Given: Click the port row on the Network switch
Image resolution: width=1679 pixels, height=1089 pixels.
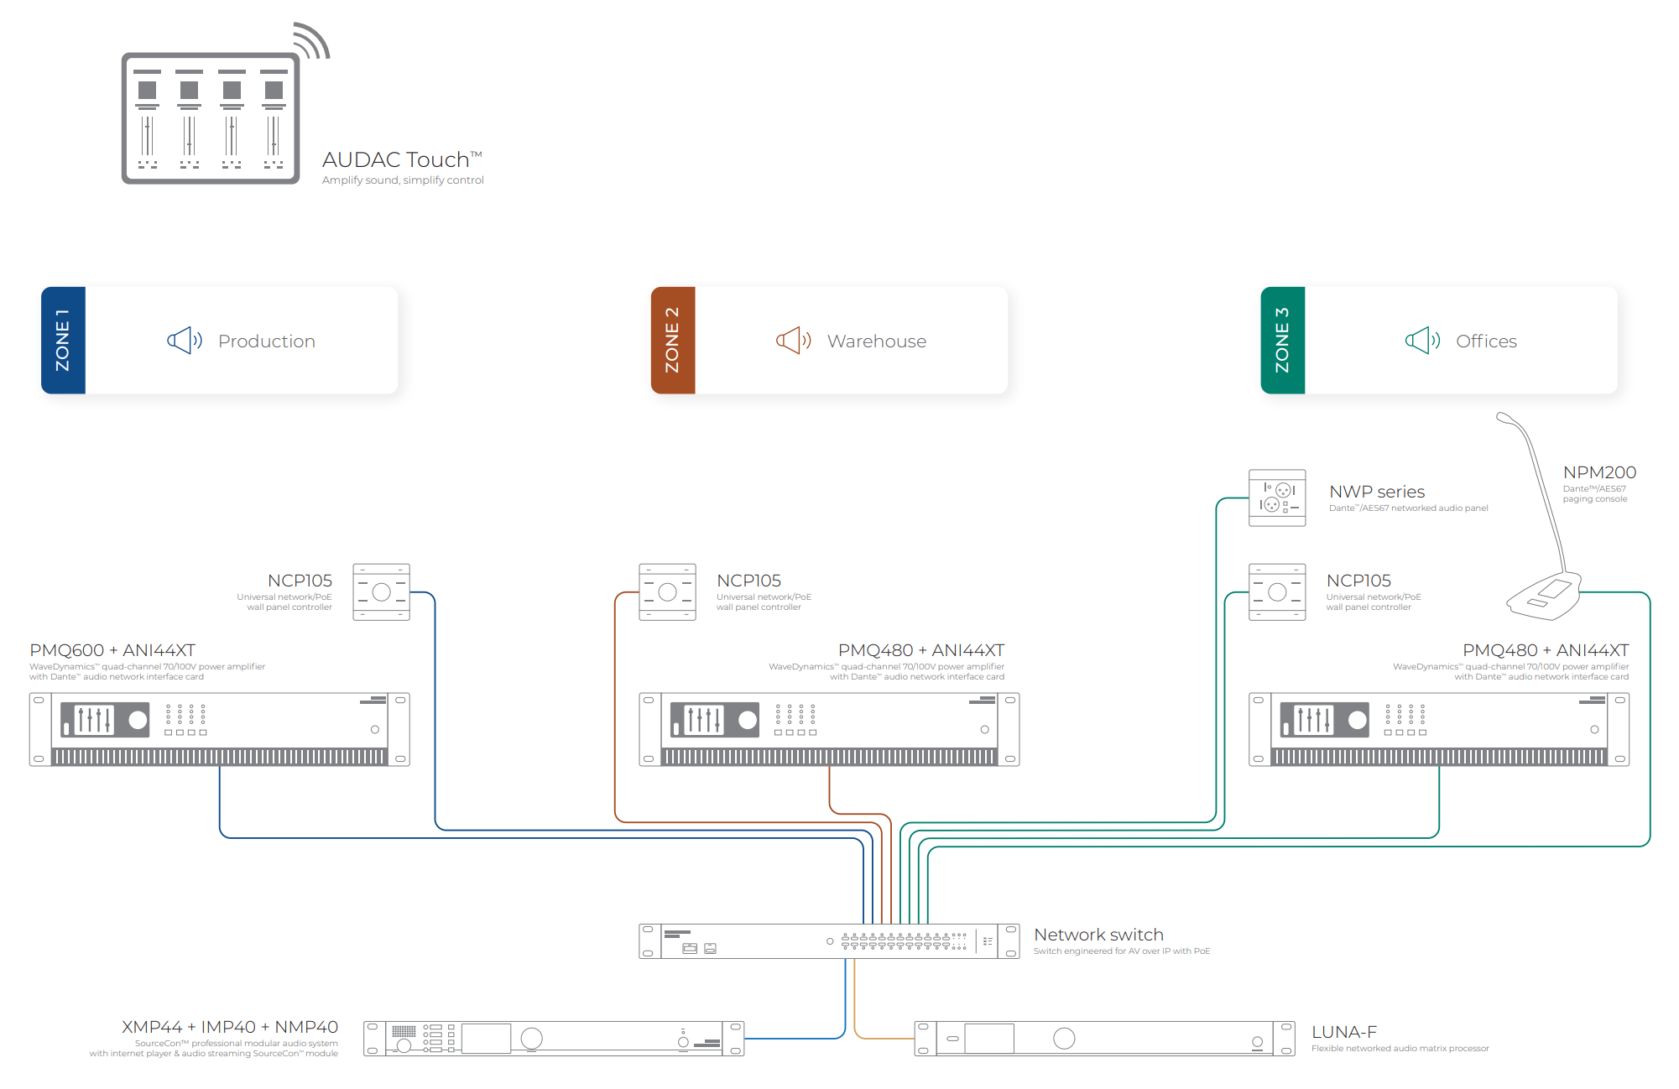Looking at the screenshot, I should (x=905, y=941).
